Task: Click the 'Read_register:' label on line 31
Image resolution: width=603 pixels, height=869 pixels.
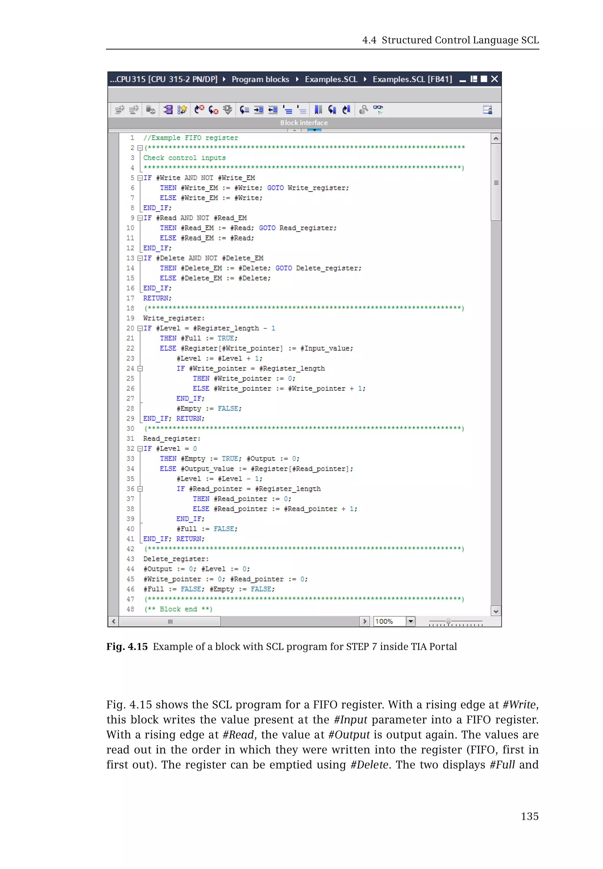Action: coord(172,439)
